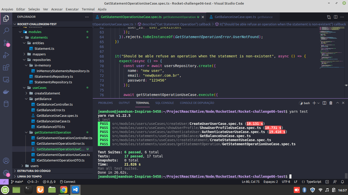
Task: Click the Connect status bar button
Action: pyautogui.click(x=67, y=182)
